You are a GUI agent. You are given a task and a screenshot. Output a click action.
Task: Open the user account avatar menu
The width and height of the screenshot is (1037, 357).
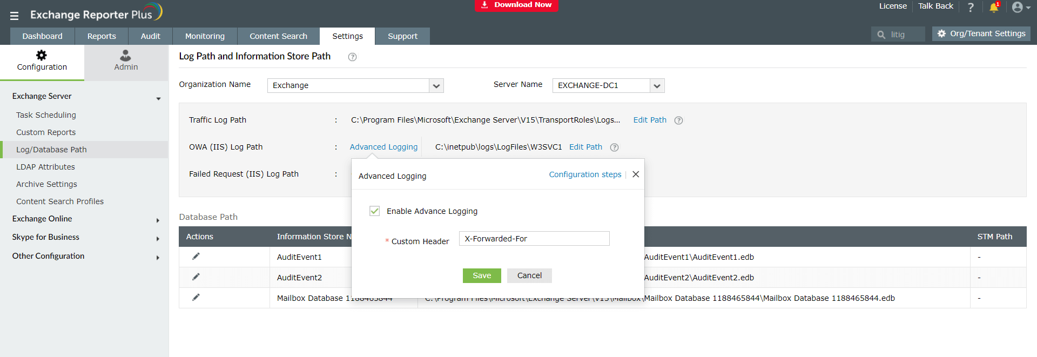(1021, 7)
